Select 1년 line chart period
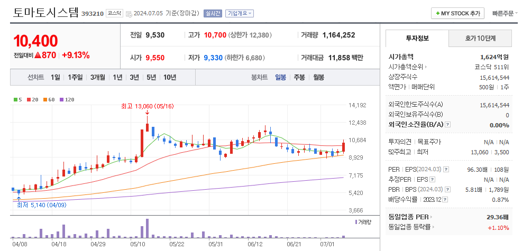The height and width of the screenshot is (251, 522). coord(117,78)
